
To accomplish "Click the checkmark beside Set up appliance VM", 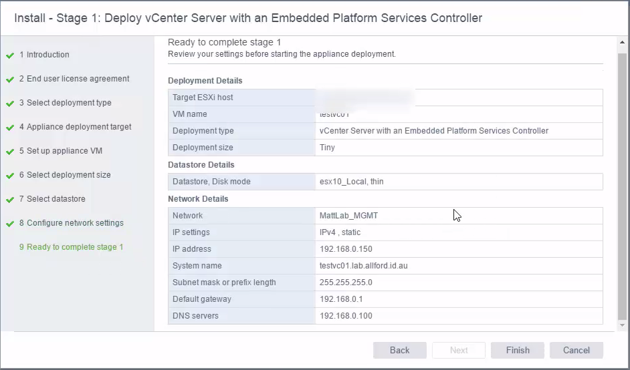I will click(10, 152).
